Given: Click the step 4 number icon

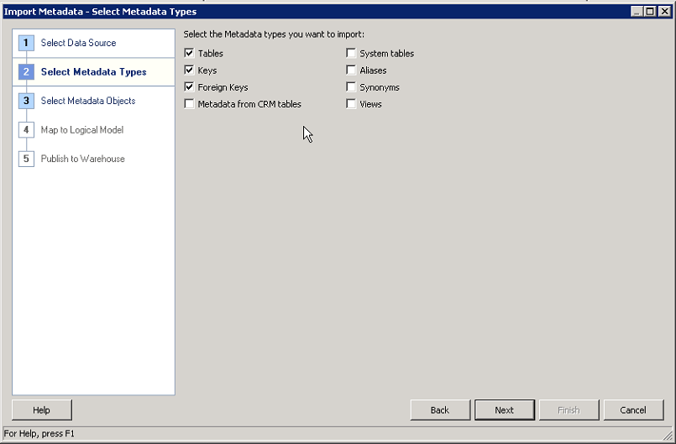Looking at the screenshot, I should (x=26, y=130).
